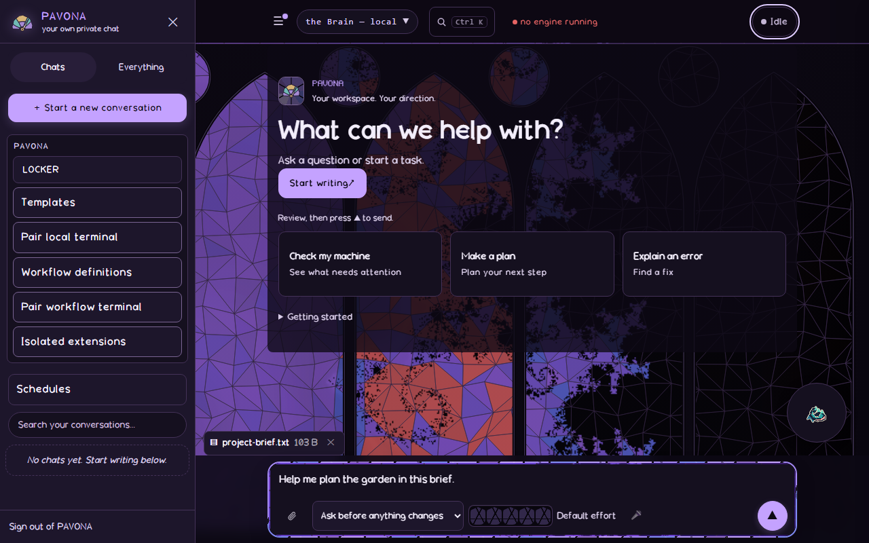Screen dimensions: 869x543
Task: Click the Ctrl K shortcut badge
Action: pyautogui.click(x=470, y=22)
